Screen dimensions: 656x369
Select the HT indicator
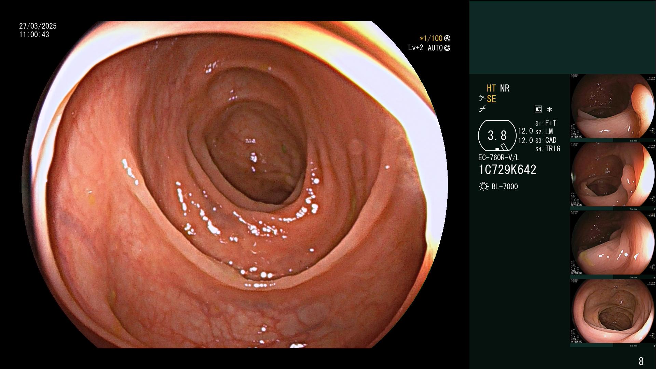tap(491, 88)
